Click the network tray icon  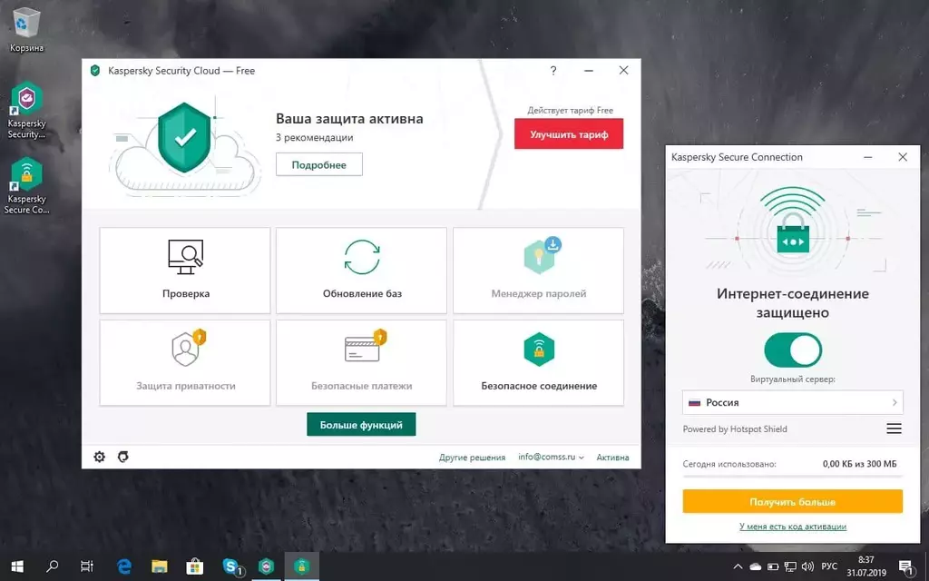[790, 566]
